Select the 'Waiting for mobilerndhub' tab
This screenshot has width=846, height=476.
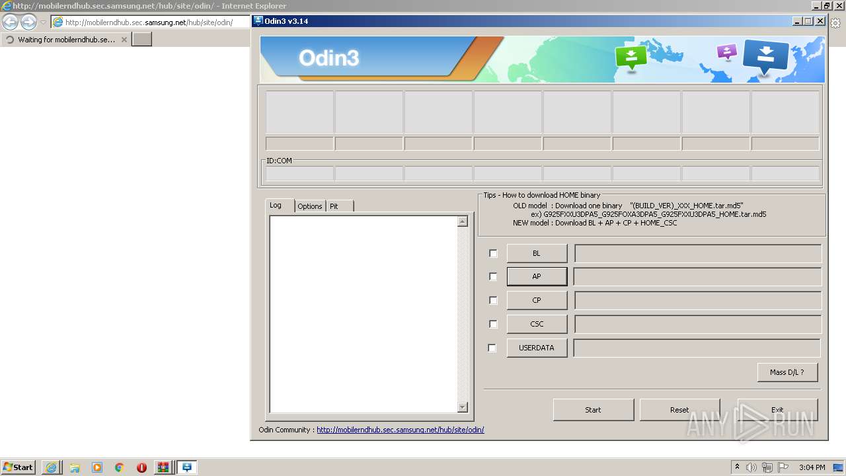(65, 40)
